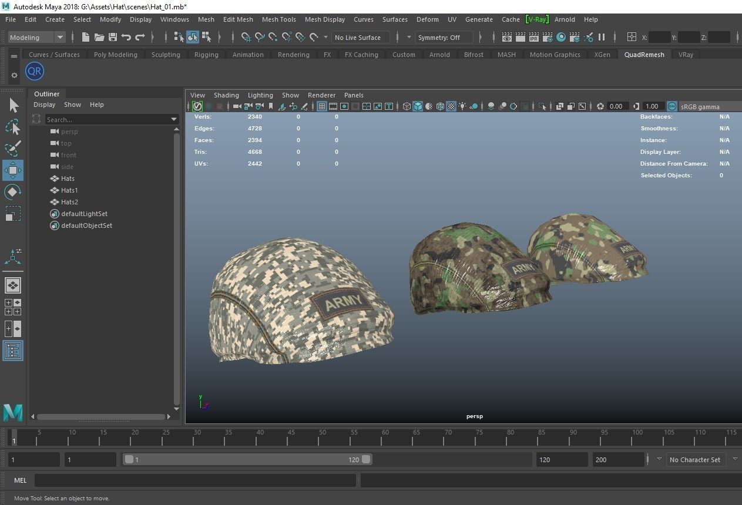Screen dimensions: 742x505
Task: Open the sRGB gamma view transform dropdown
Action: coord(710,106)
